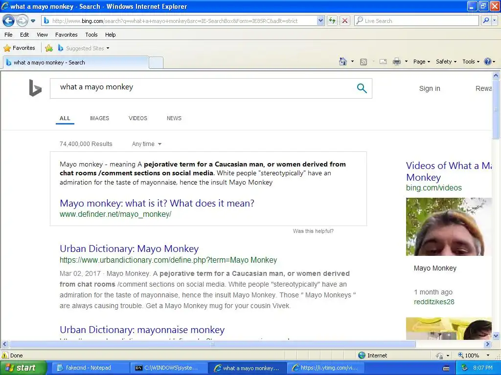Open 'Mayo monkey: what is it?' link
The image size is (501, 375).
157,203
